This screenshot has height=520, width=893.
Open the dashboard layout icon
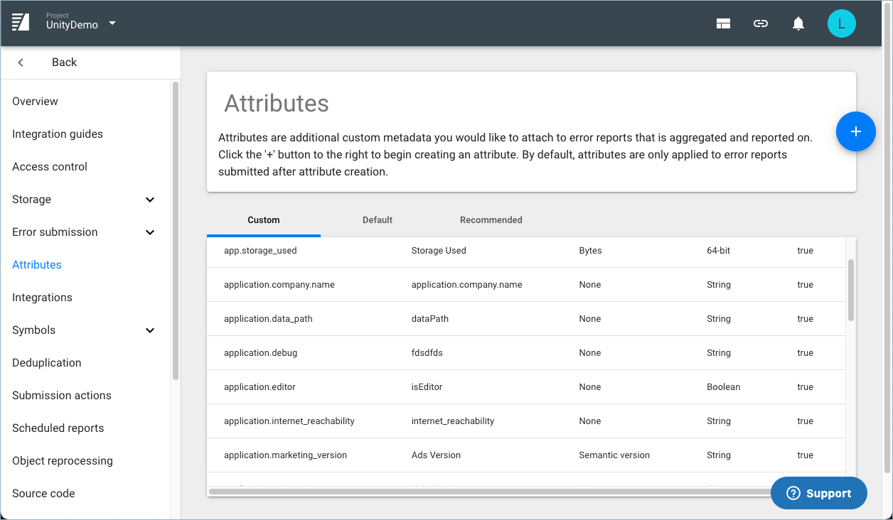(x=723, y=23)
